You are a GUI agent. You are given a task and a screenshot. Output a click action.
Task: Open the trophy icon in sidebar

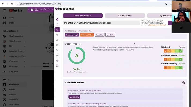[x=57, y=50]
